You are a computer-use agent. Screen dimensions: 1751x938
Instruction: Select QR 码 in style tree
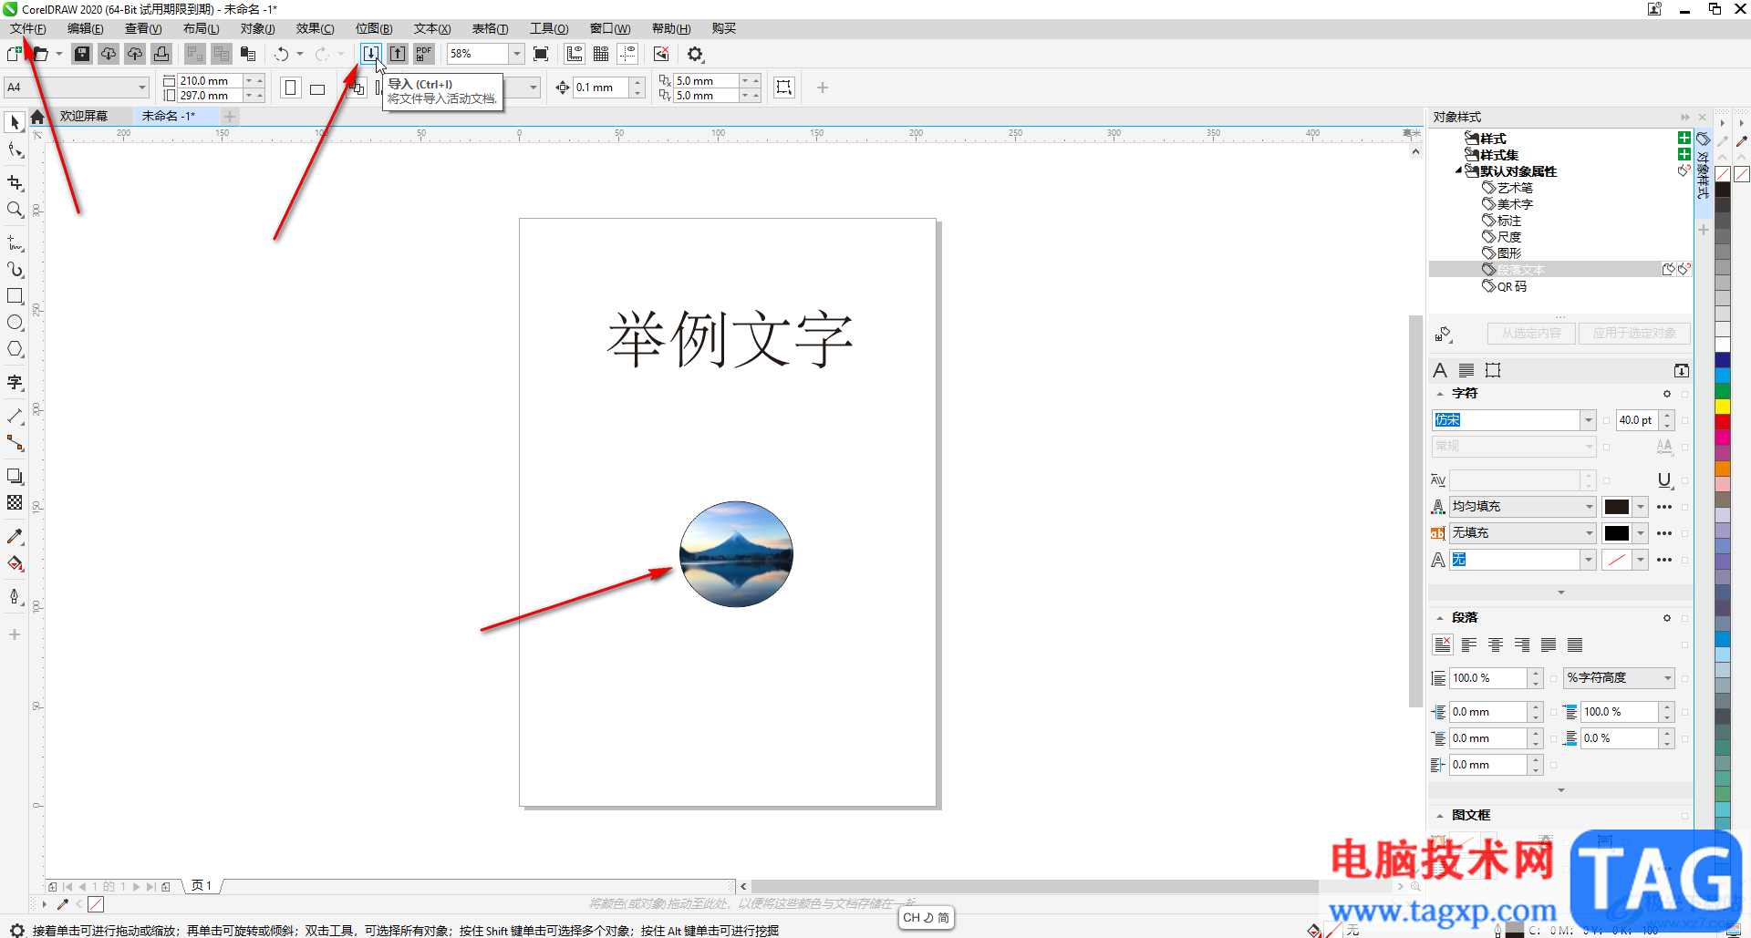point(1511,286)
